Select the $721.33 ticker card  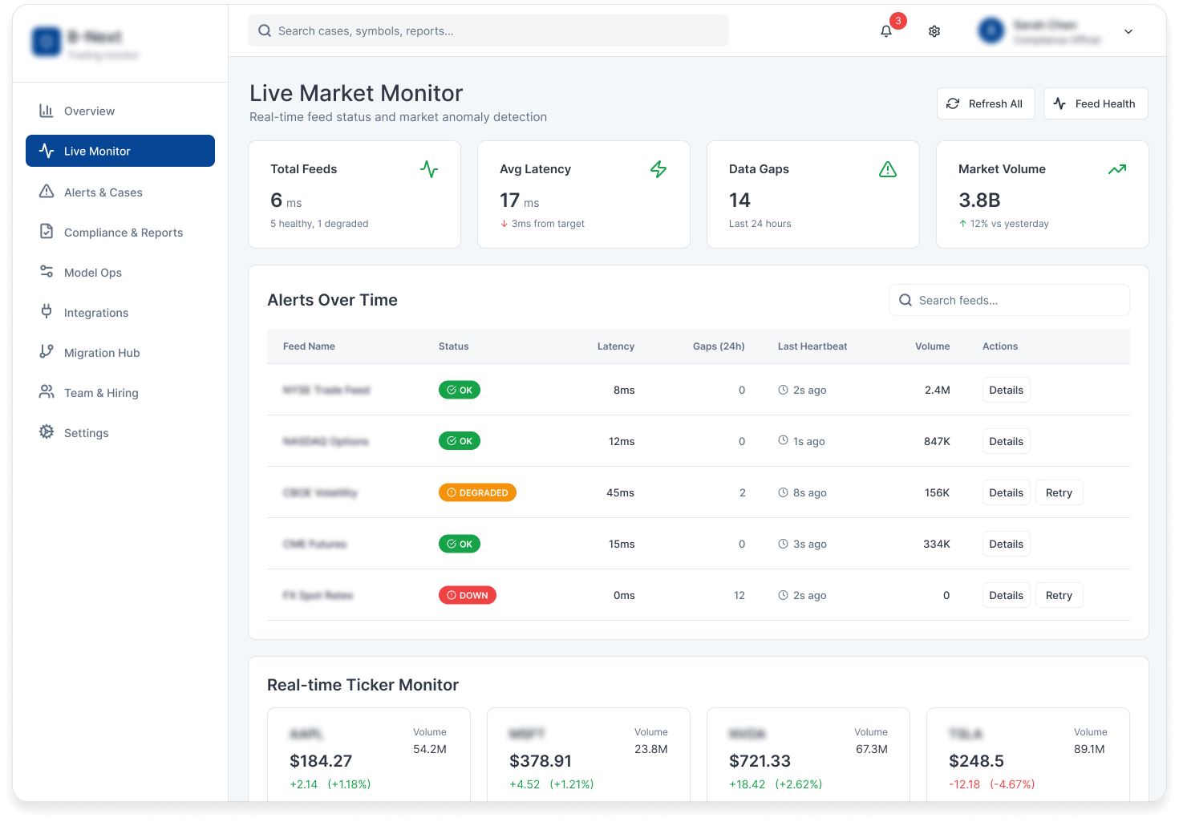click(808, 754)
